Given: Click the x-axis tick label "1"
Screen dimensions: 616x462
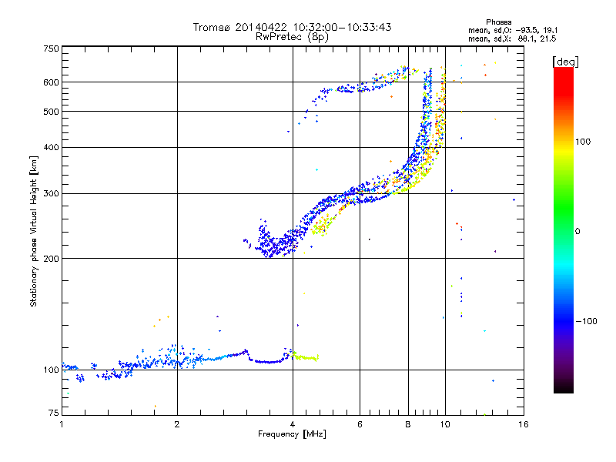Looking at the screenshot, I should click(62, 424).
